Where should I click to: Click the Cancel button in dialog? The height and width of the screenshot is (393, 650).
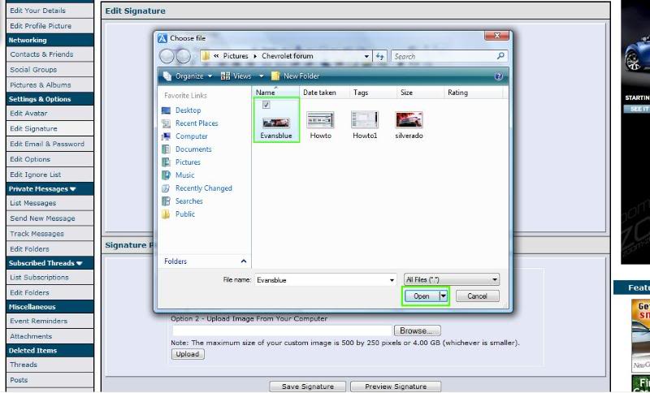[477, 296]
